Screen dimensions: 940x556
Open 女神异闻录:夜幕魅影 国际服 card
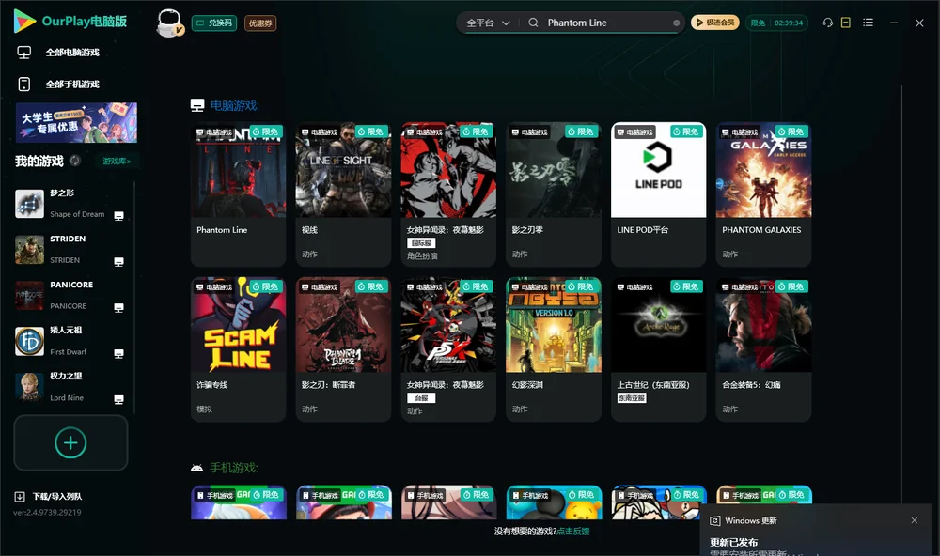(448, 194)
